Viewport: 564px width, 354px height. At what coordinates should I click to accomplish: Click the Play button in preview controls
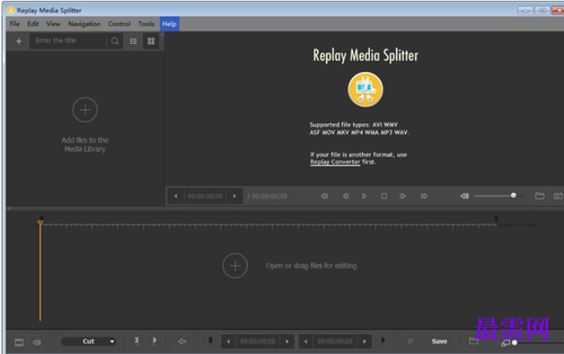[x=364, y=196]
